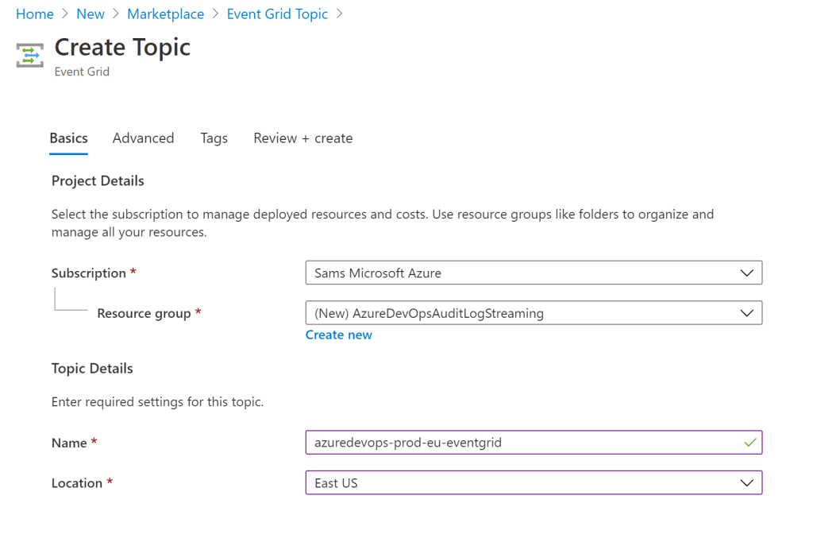Click the Location dropdown chevron arrow
Screen dimensions: 813x542
746,483
